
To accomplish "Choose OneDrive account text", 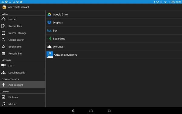I will (x=58, y=47).
